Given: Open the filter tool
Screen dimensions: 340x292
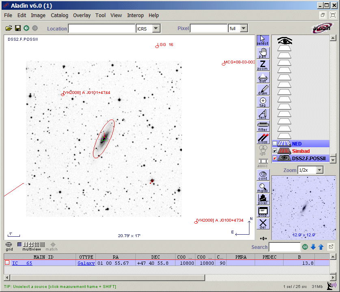Looking at the screenshot, I should [x=263, y=126].
